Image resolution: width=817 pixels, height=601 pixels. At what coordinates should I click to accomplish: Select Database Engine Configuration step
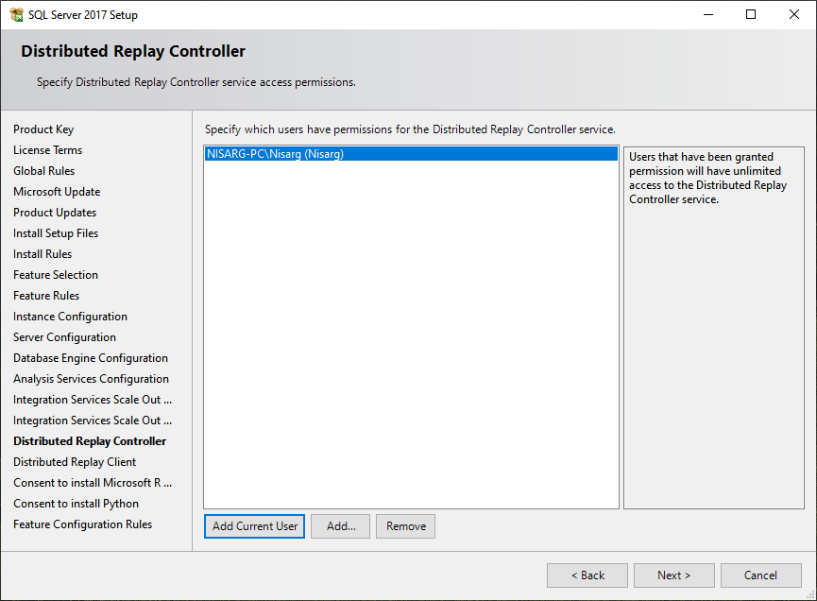[x=91, y=358]
